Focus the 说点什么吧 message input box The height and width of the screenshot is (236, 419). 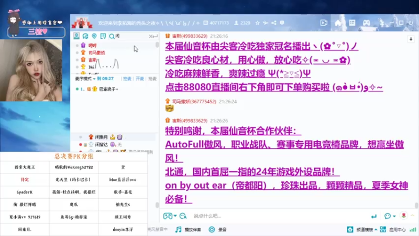click(279, 216)
